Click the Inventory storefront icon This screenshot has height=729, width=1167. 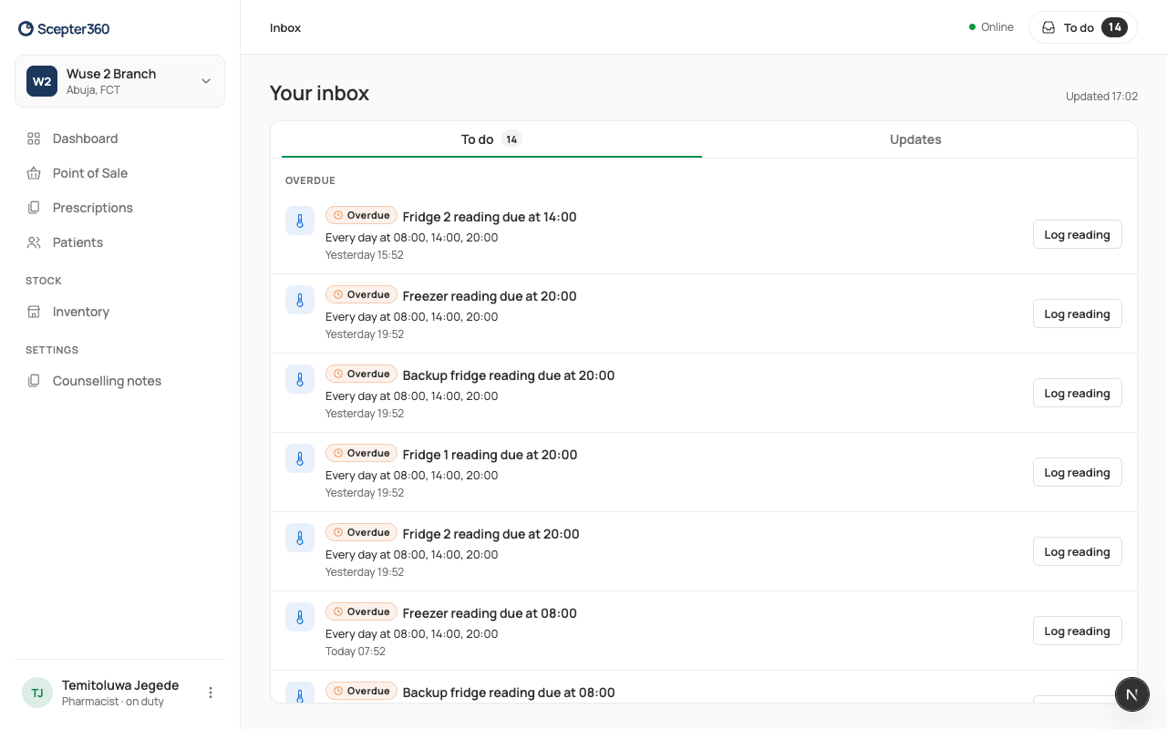pyautogui.click(x=34, y=312)
